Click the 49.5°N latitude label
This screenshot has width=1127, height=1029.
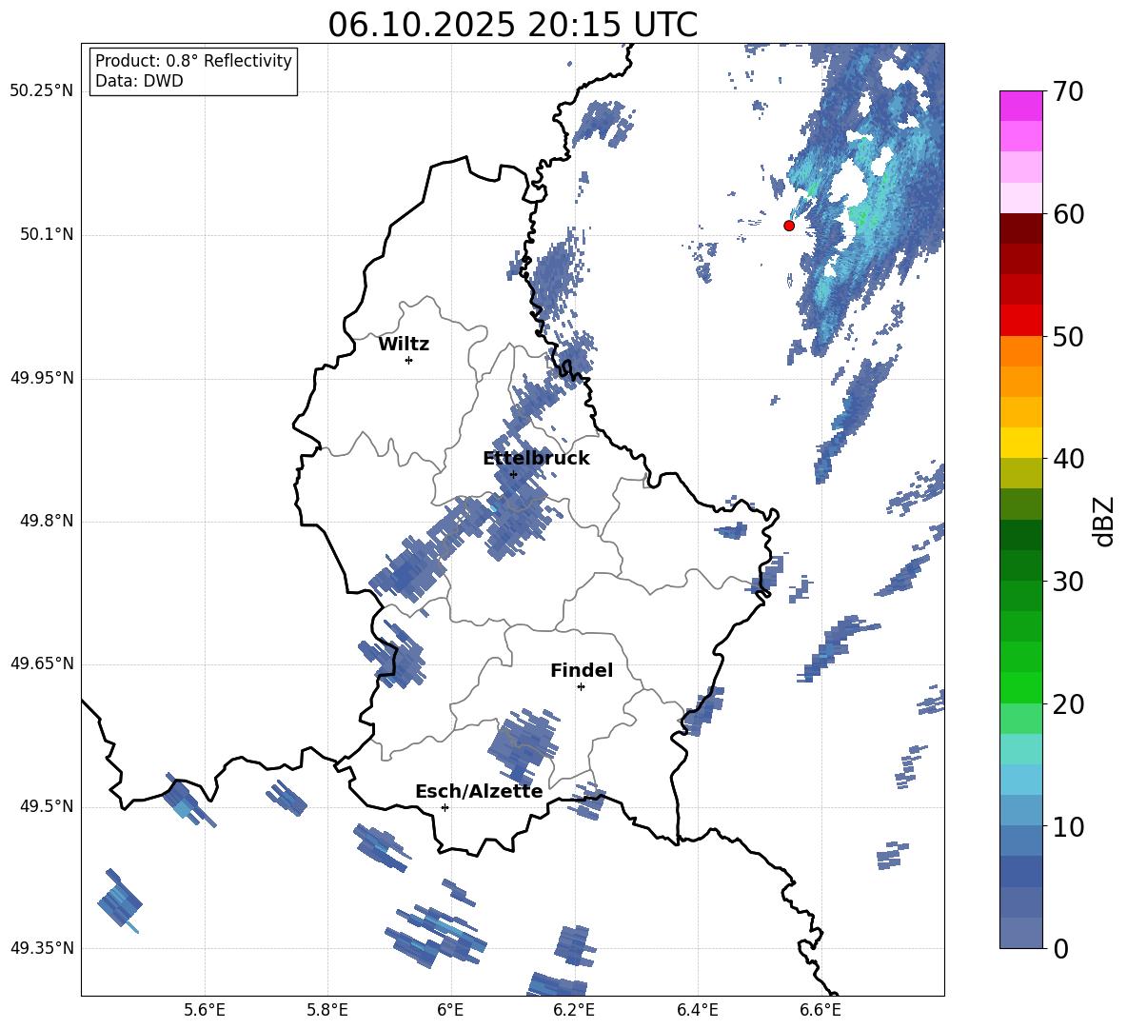tap(47, 806)
